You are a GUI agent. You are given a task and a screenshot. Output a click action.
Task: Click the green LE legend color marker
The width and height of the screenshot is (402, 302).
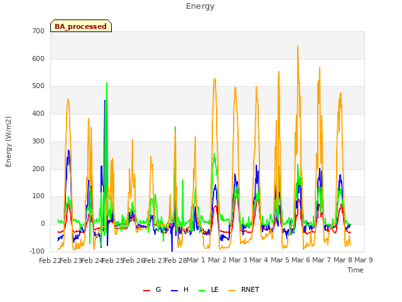click(x=202, y=291)
